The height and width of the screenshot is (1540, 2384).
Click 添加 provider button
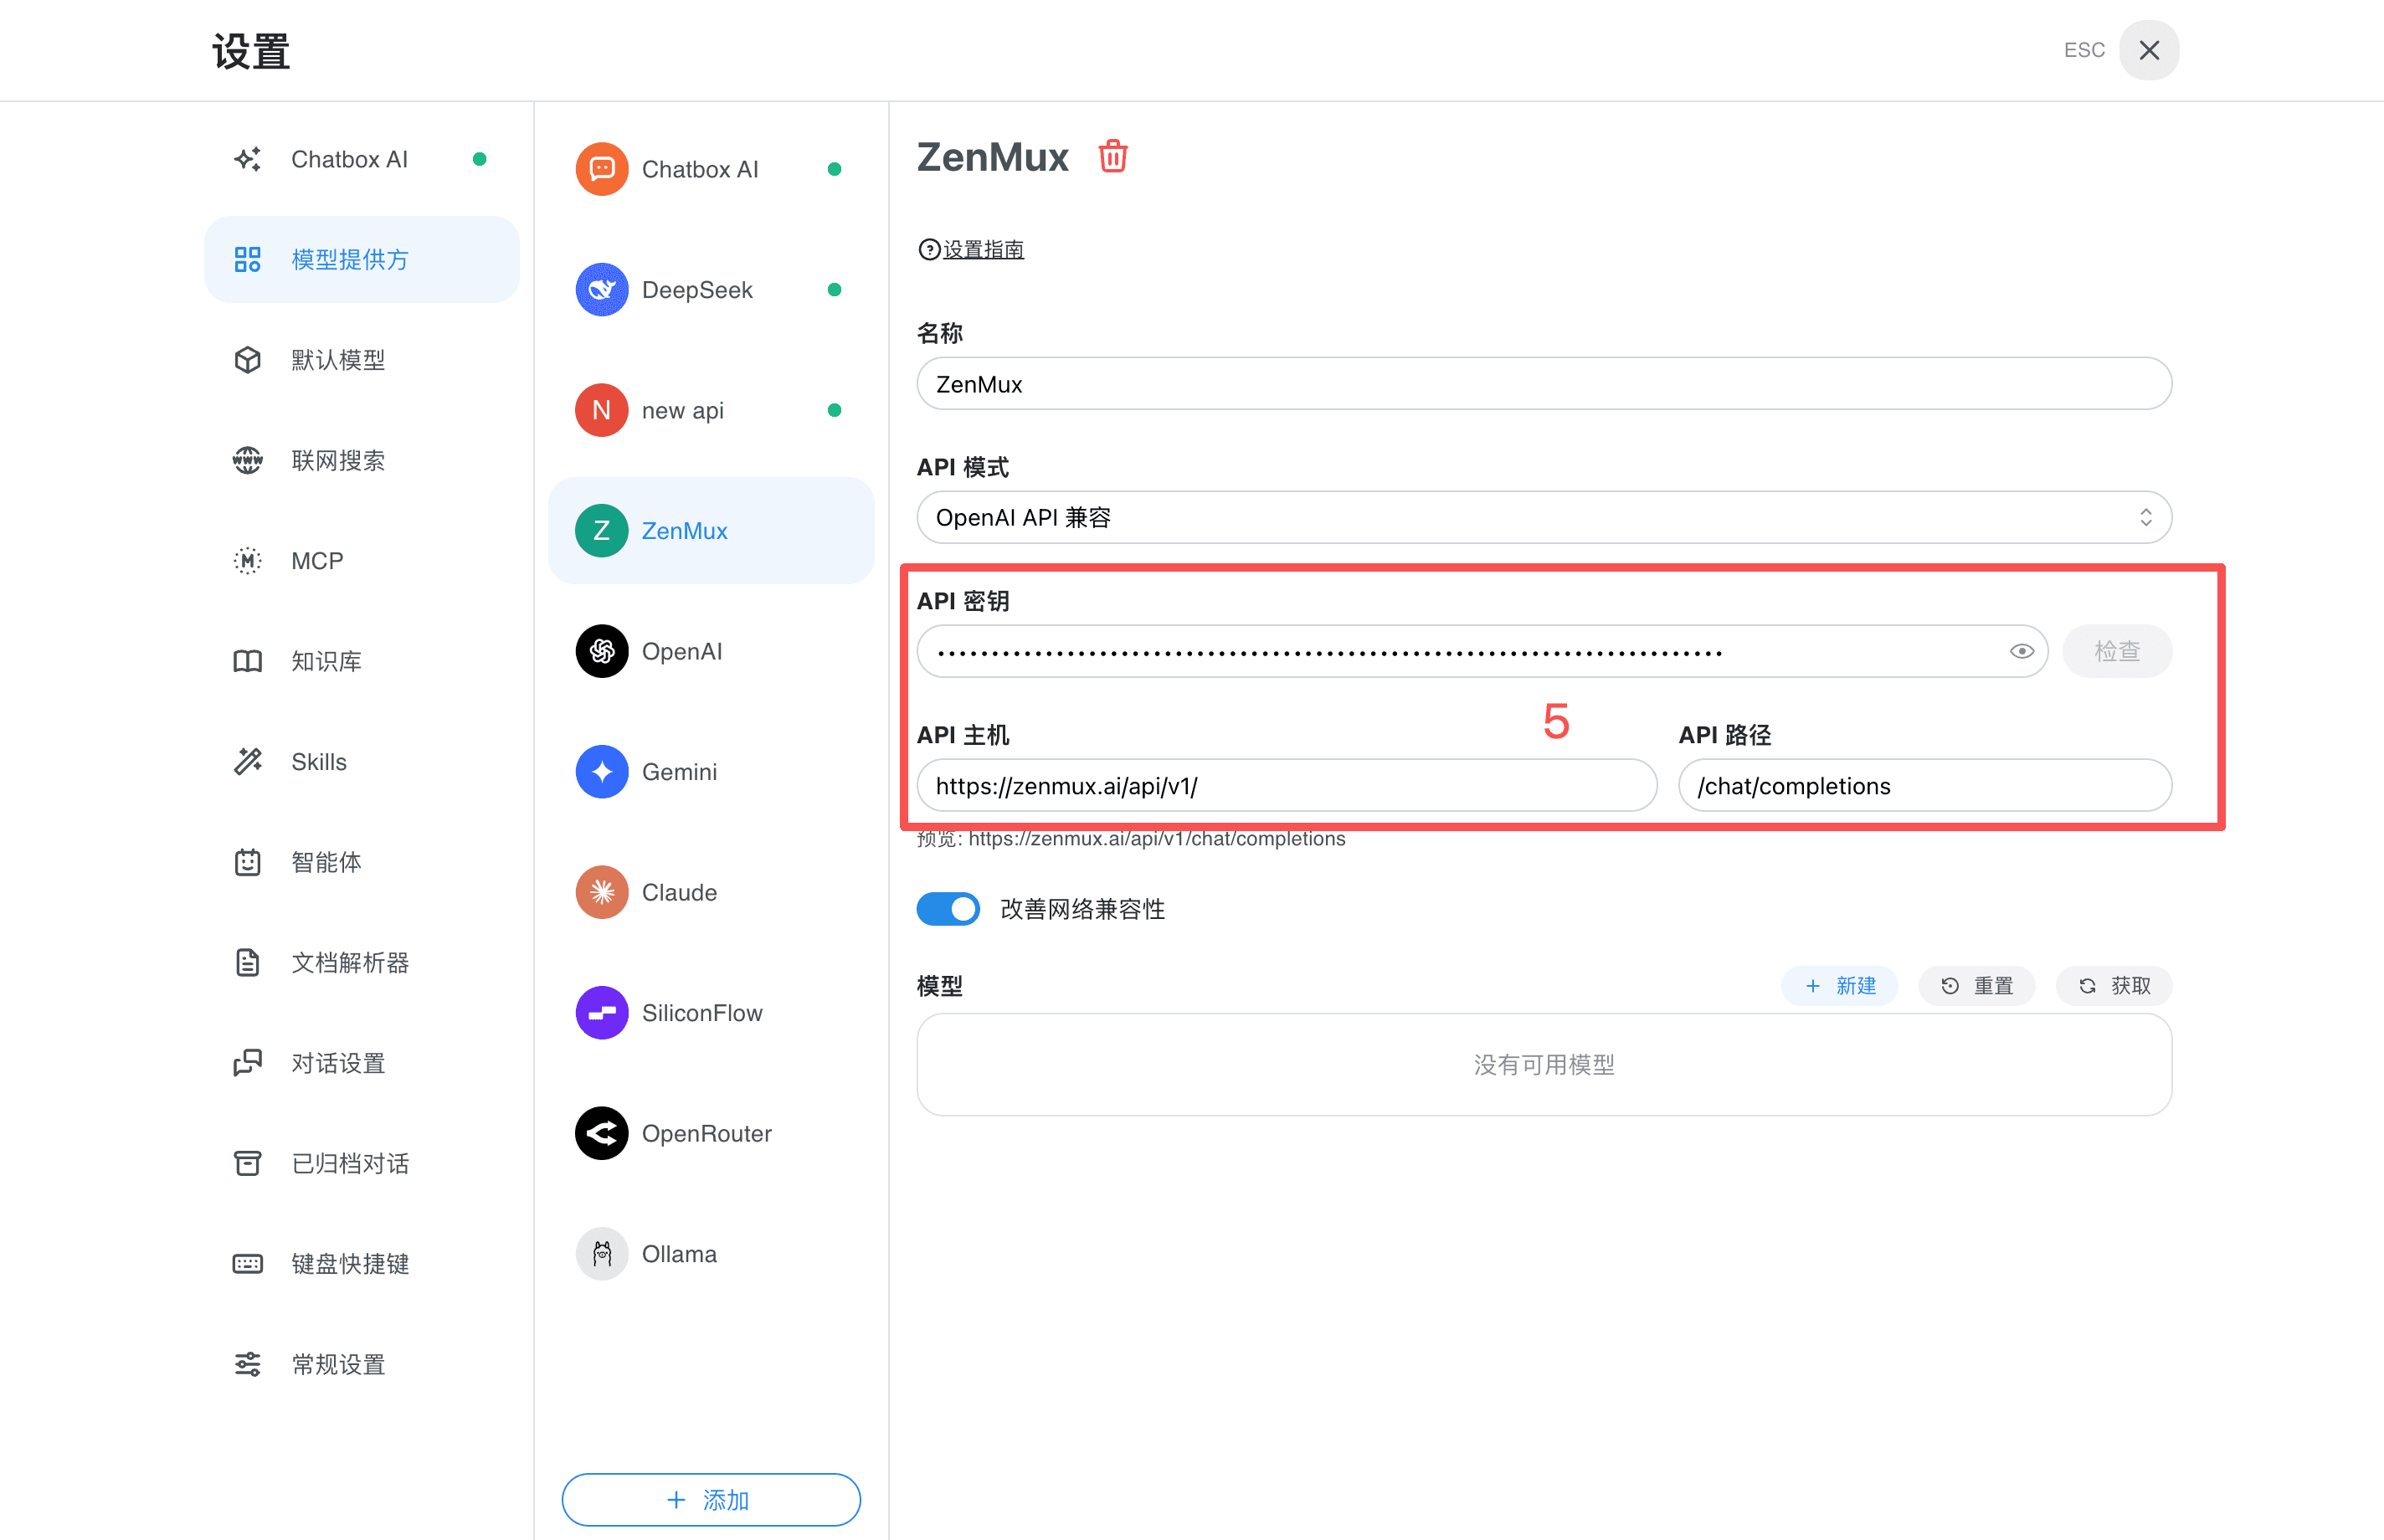tap(711, 1499)
